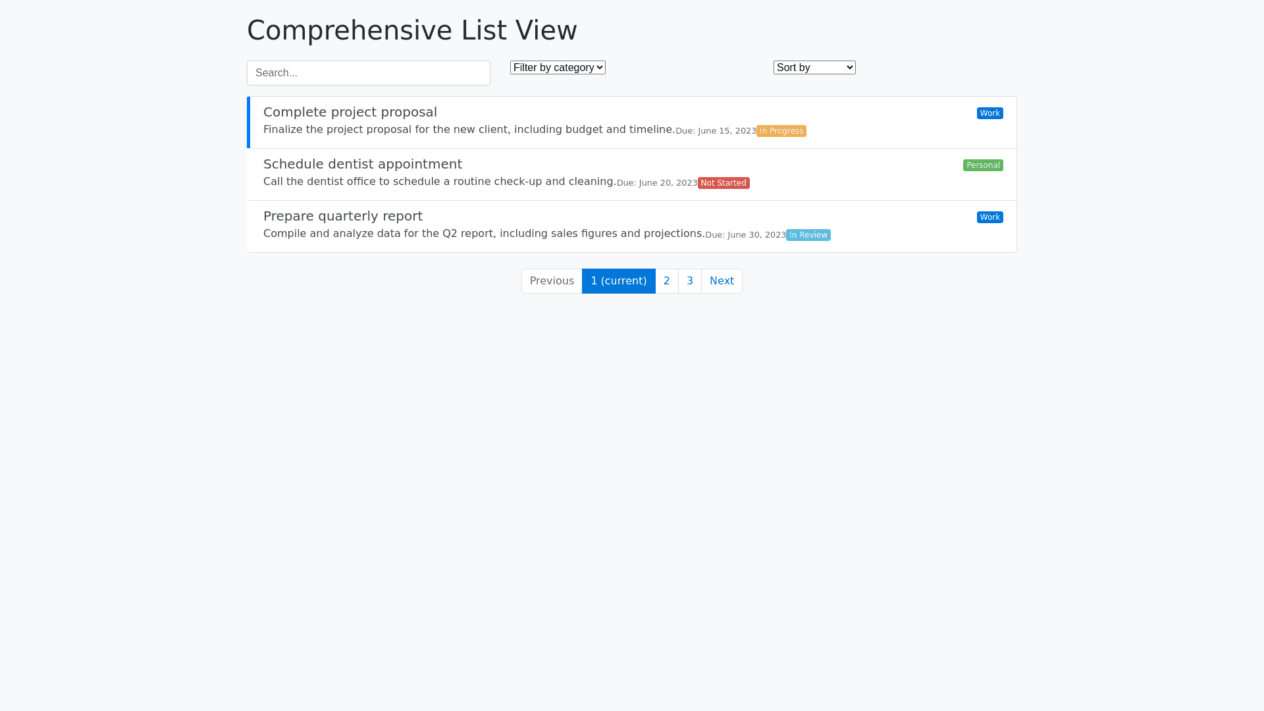Click the Not Started status badge
Image resolution: width=1264 pixels, height=711 pixels.
723,183
